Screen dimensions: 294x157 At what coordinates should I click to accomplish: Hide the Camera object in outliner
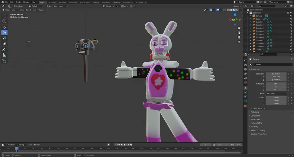[x=291, y=16]
